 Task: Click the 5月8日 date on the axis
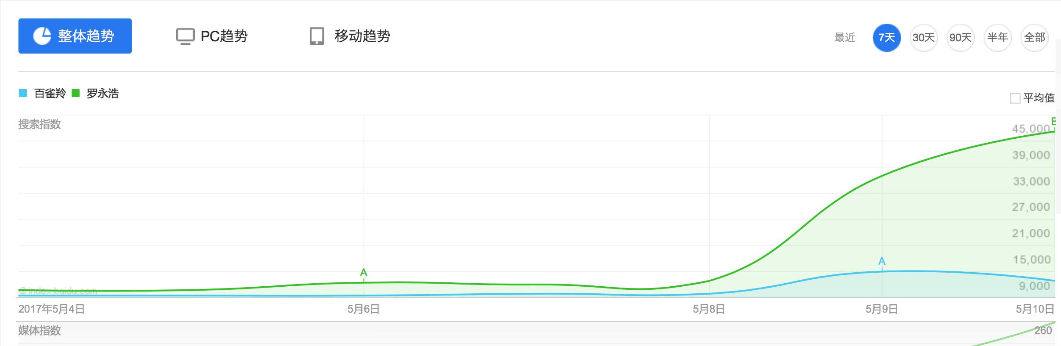click(709, 309)
